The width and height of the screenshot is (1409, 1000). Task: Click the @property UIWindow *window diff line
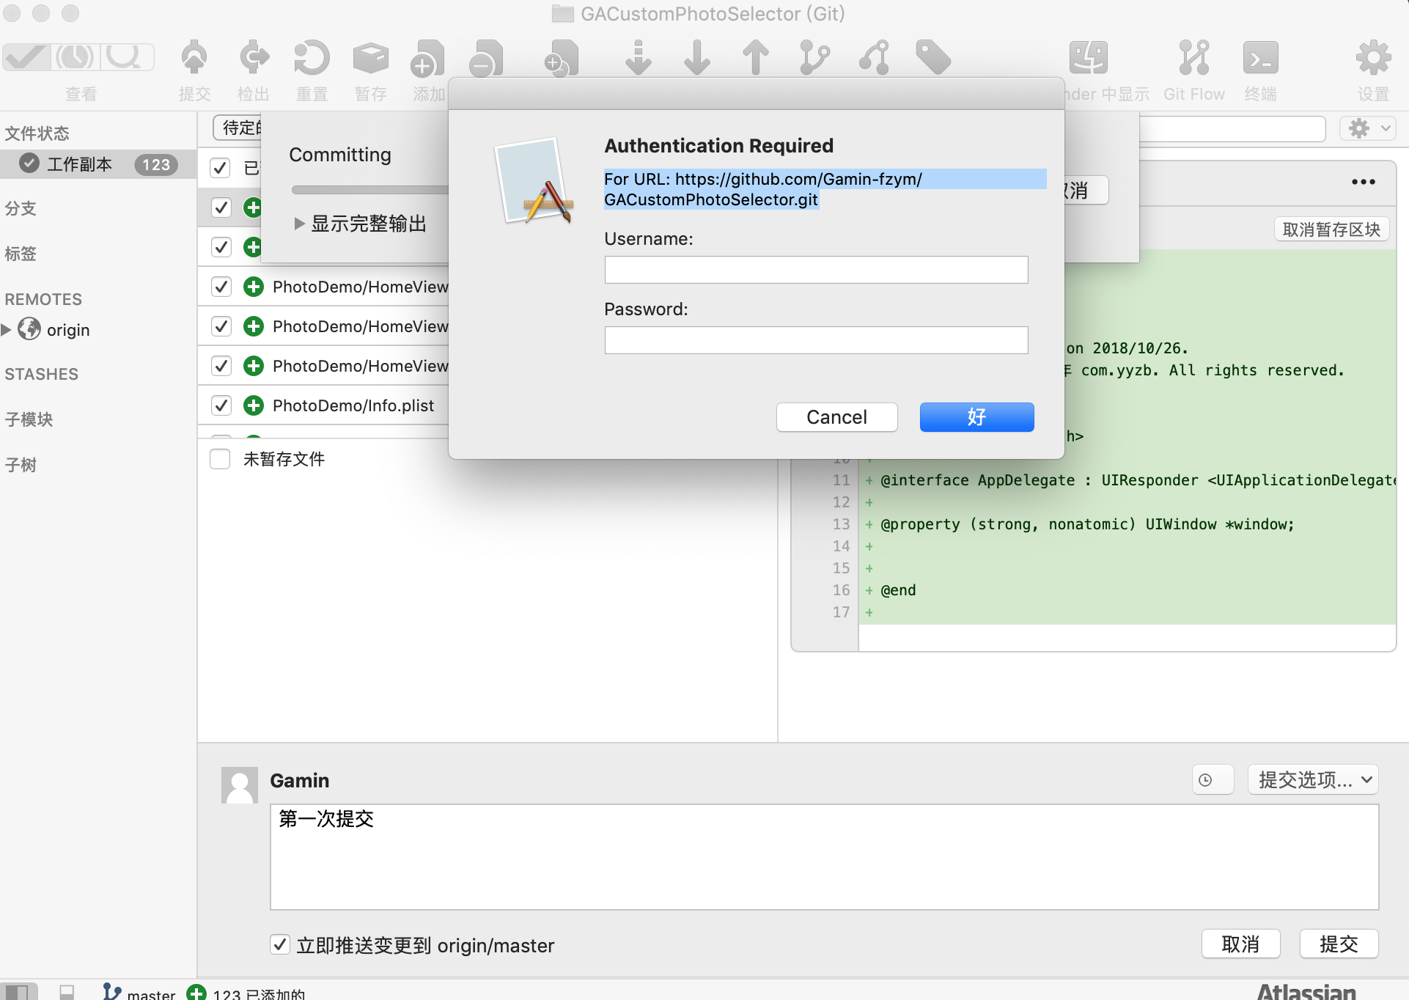[1127, 524]
